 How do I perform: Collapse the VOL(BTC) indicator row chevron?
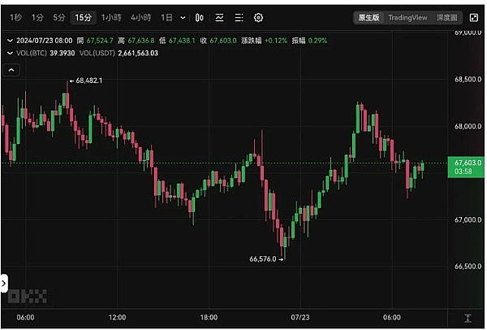tap(10, 53)
